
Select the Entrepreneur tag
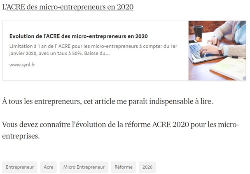coord(20,167)
